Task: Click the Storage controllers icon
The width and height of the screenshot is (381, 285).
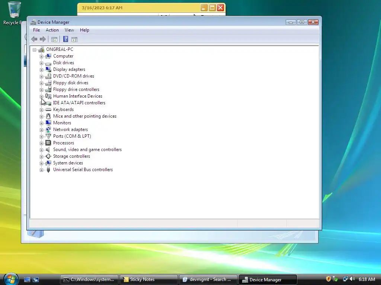Action: [x=48, y=156]
